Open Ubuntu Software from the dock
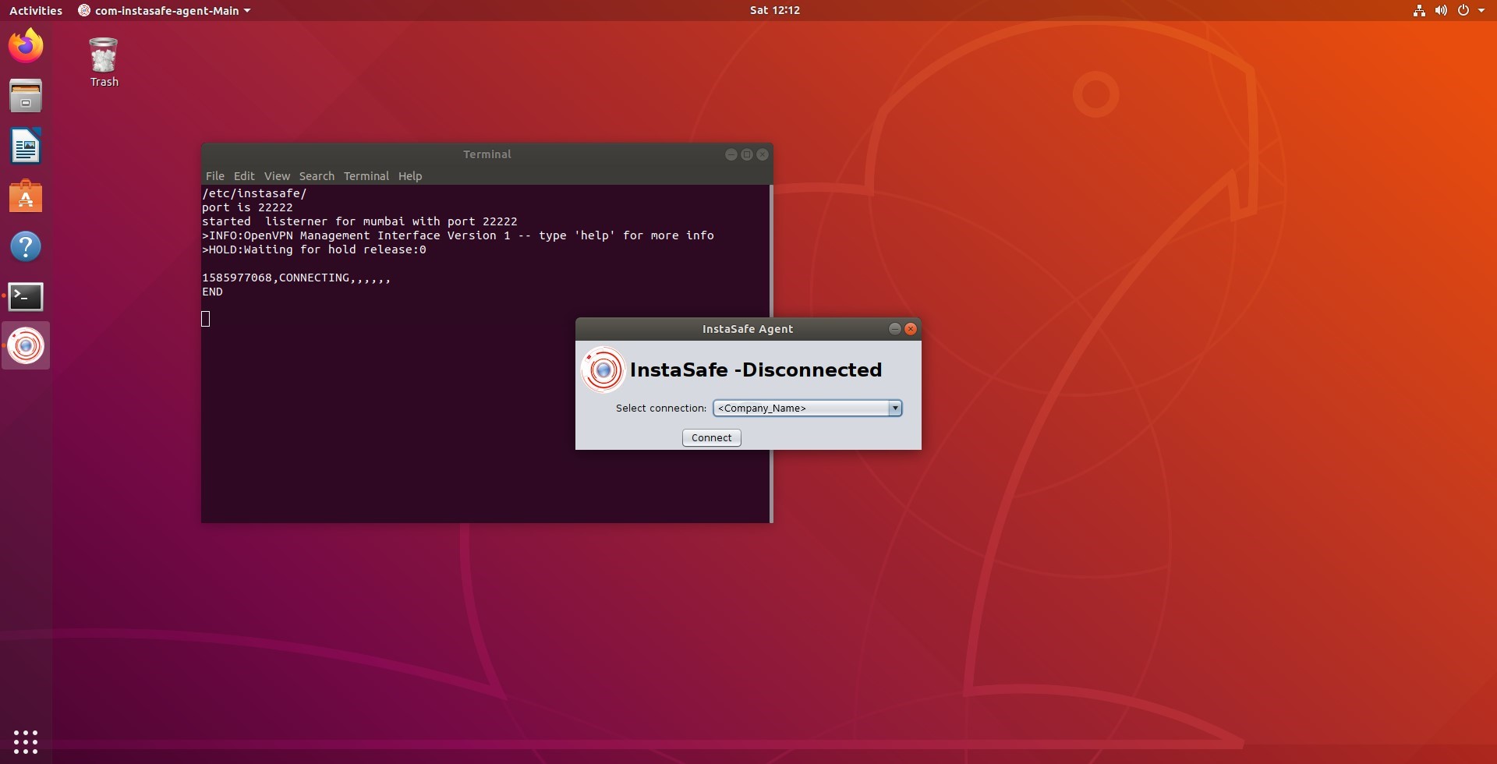The width and height of the screenshot is (1497, 764). click(x=26, y=196)
